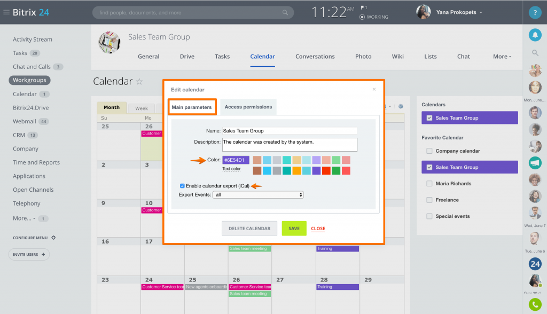The image size is (547, 314).
Task: Click the Text color link
Action: click(x=232, y=169)
